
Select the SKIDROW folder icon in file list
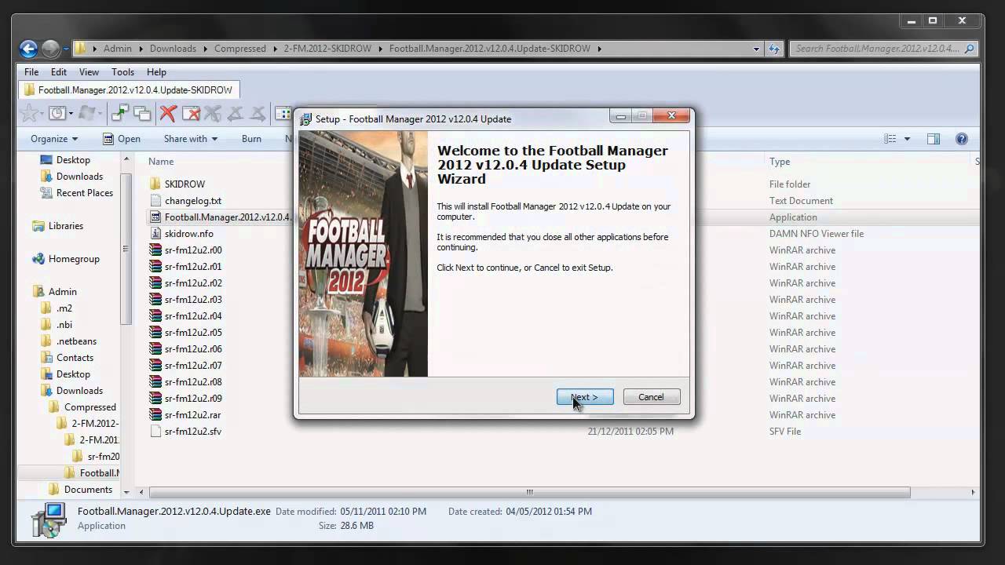[x=155, y=184]
